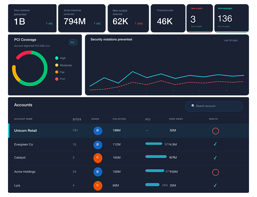
Task: Click the PCI badge in PCI Coverage
Action: 73,42
